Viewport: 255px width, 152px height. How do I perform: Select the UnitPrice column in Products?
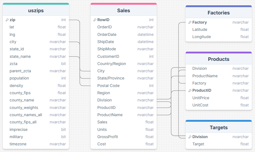(201, 98)
